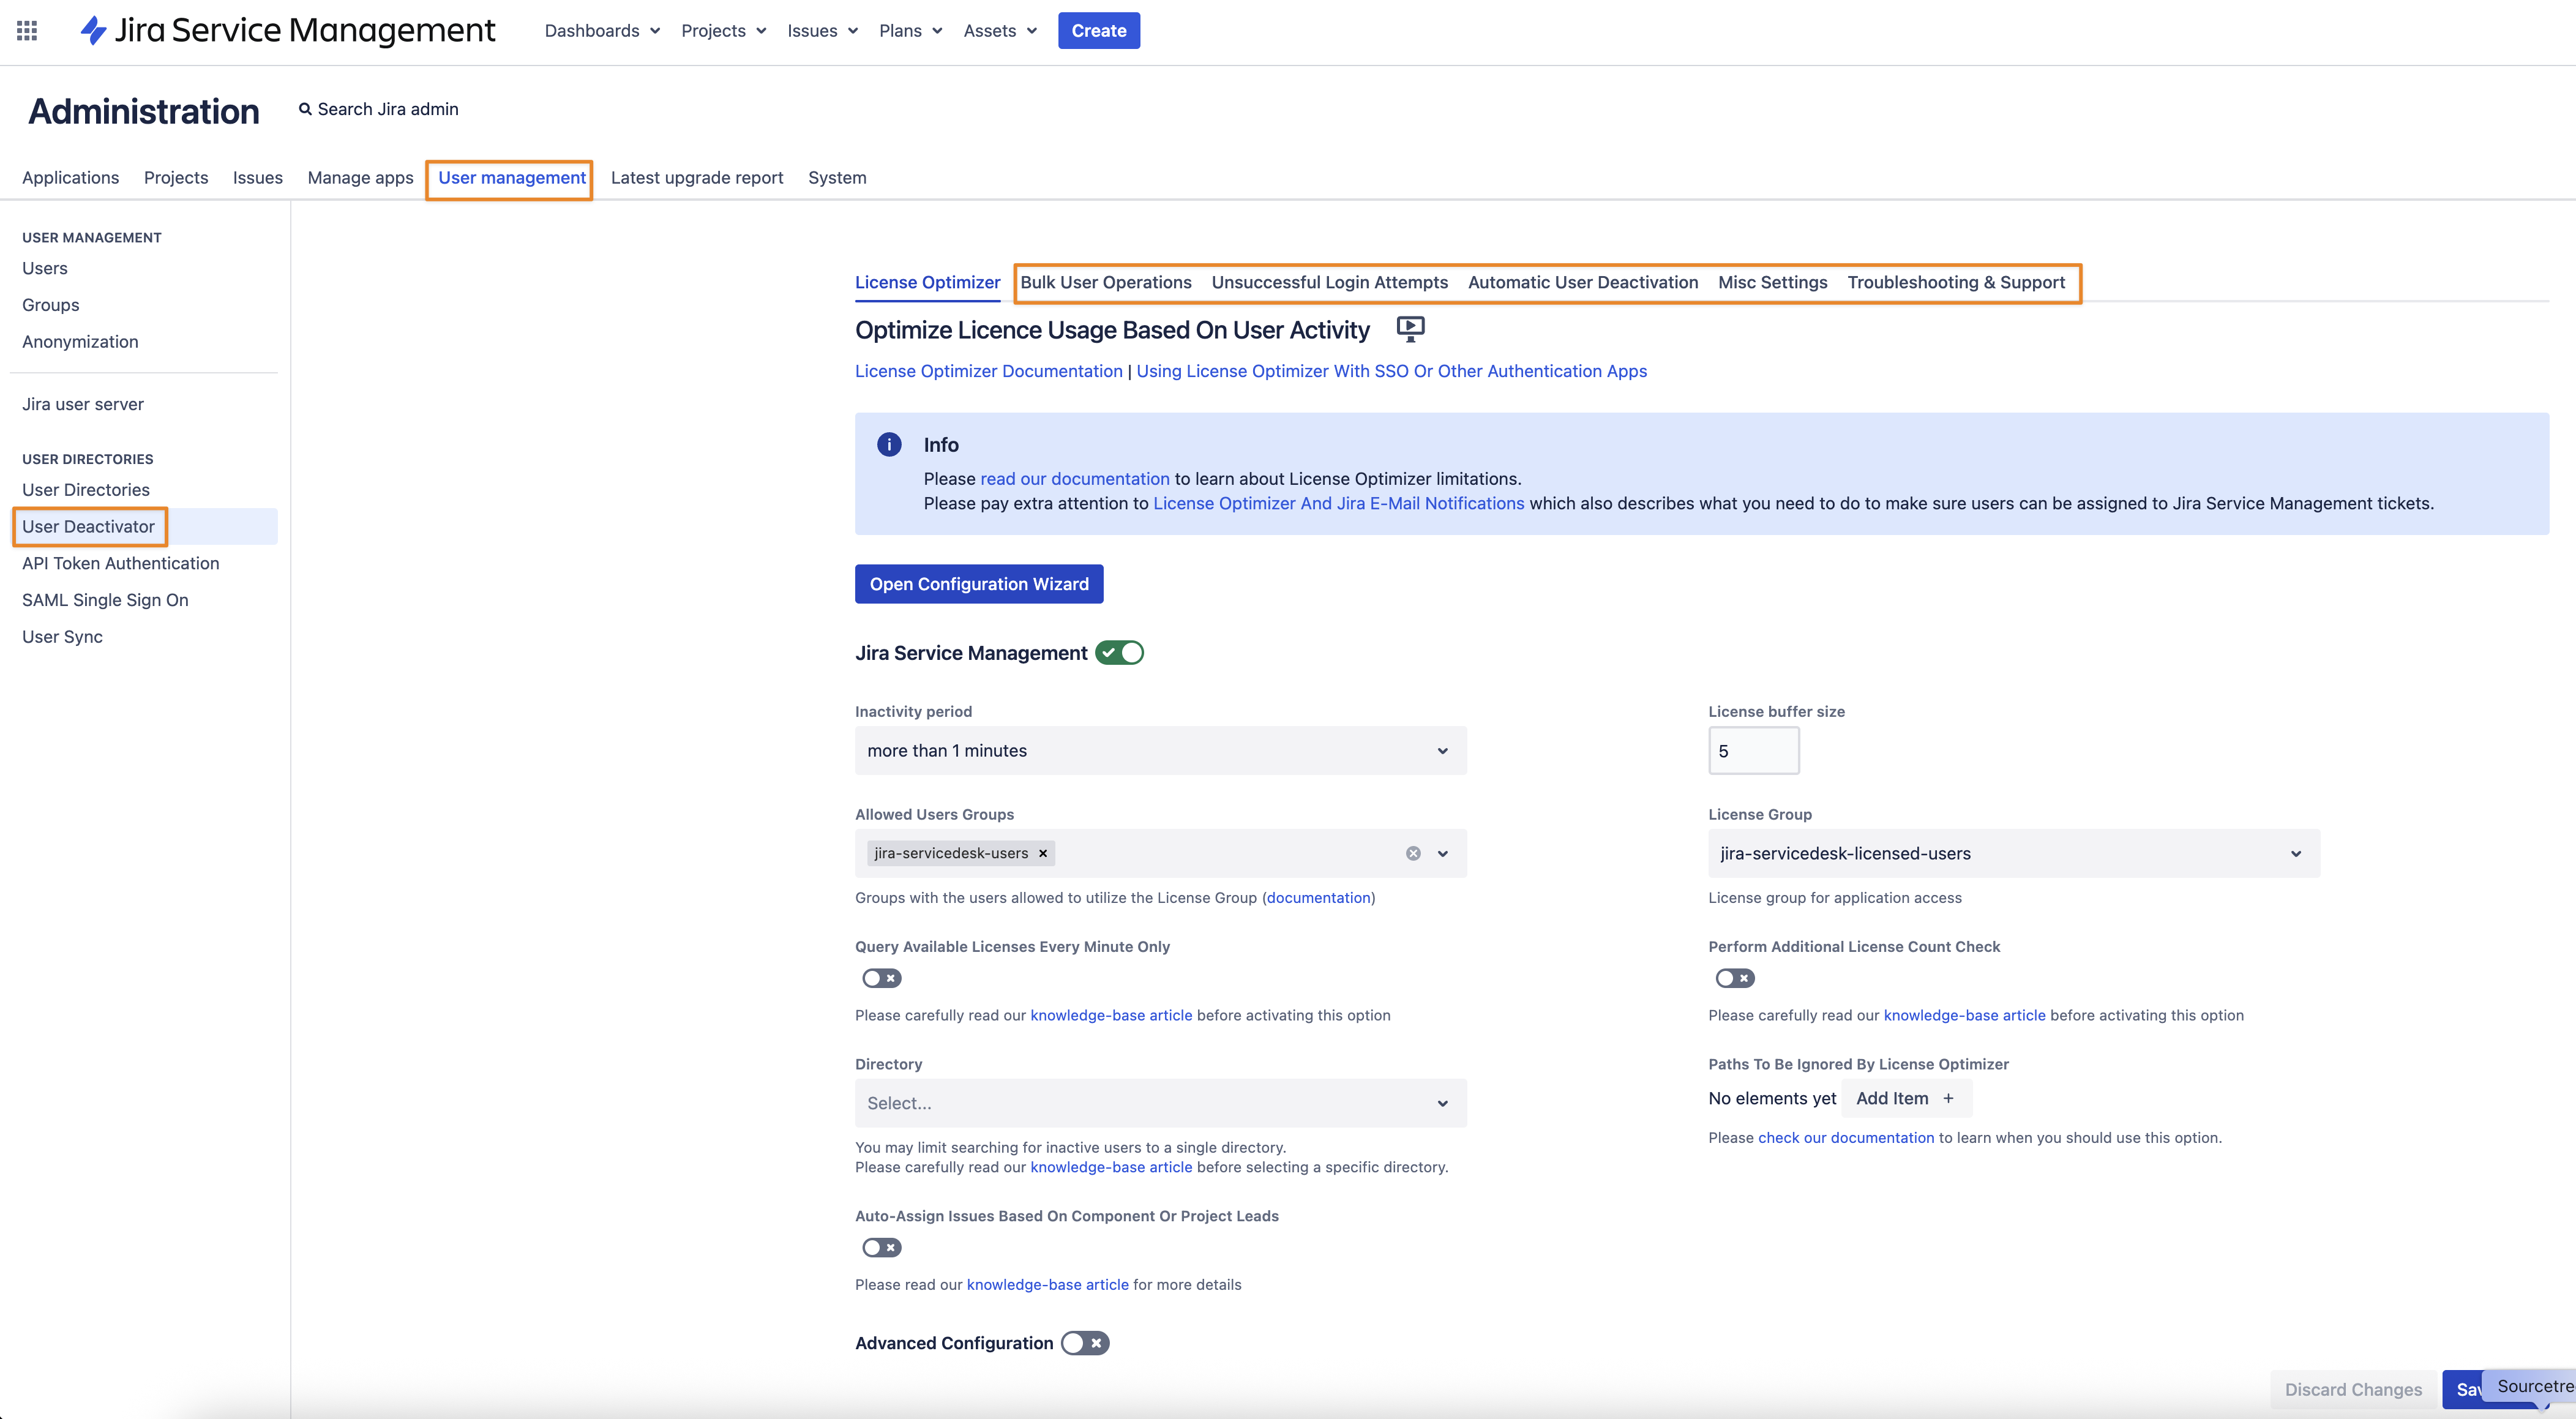Expand the License Group dropdown
The height and width of the screenshot is (1419, 2576).
click(x=2013, y=853)
